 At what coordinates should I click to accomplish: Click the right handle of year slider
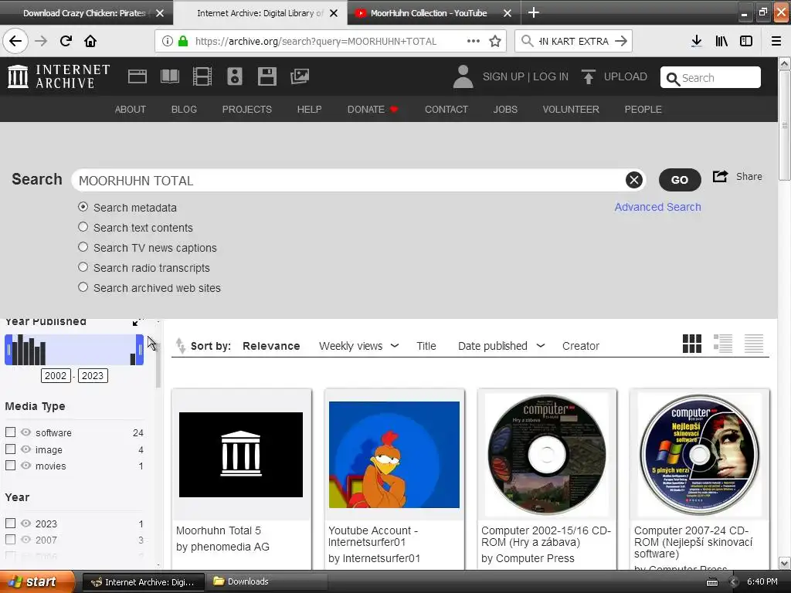click(140, 350)
